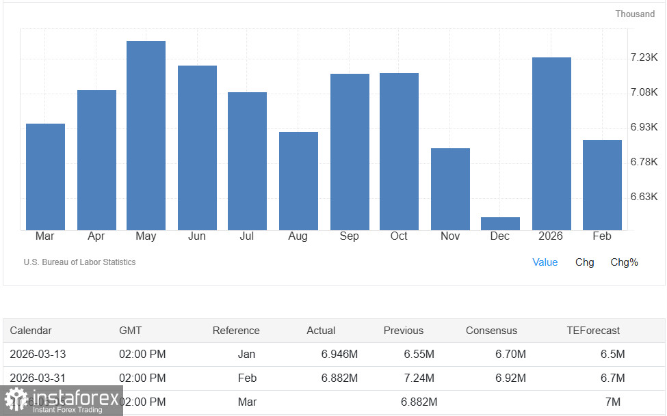Click the 7.23K axis label
The image size is (667, 416).
tap(644, 57)
